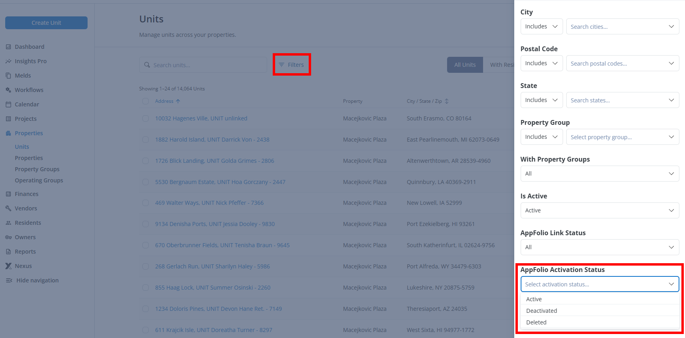Open the With Property Groups dropdown

pyautogui.click(x=600, y=174)
